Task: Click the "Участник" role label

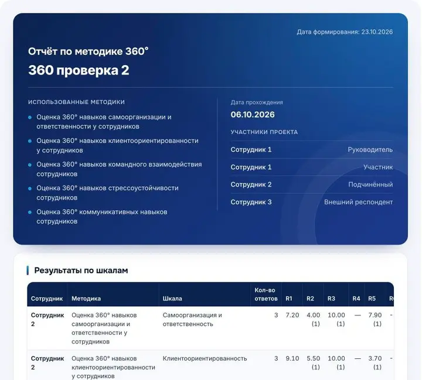Action: pyautogui.click(x=378, y=167)
